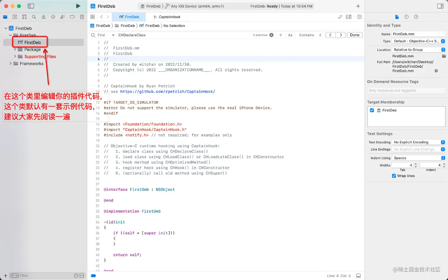This screenshot has height=280, width=448.
Task: Enable code review swap arrows icon
Action: click(x=340, y=17)
